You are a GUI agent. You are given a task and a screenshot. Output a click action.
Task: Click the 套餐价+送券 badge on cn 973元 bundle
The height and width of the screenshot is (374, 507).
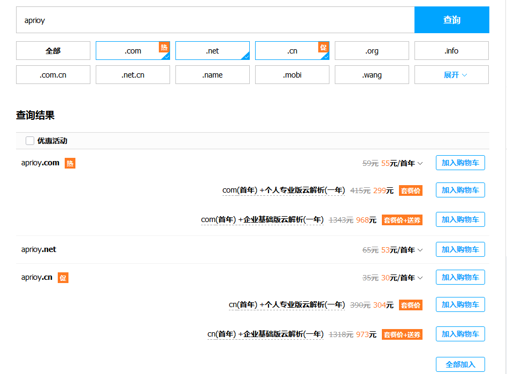[402, 334]
